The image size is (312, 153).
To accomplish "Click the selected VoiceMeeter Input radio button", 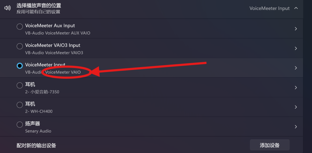I will (20, 66).
